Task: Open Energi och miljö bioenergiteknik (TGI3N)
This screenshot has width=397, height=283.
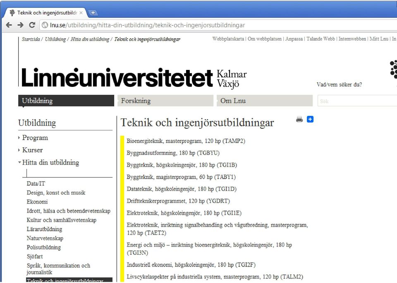Action: (x=209, y=249)
